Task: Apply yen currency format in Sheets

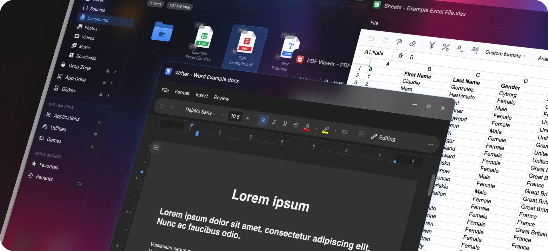Action: click(432, 46)
